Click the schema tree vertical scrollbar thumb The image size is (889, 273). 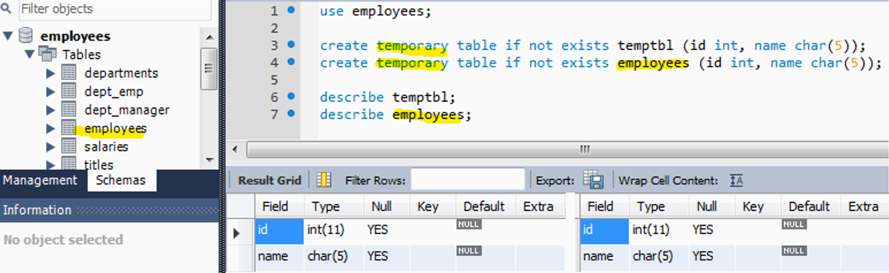click(x=209, y=68)
